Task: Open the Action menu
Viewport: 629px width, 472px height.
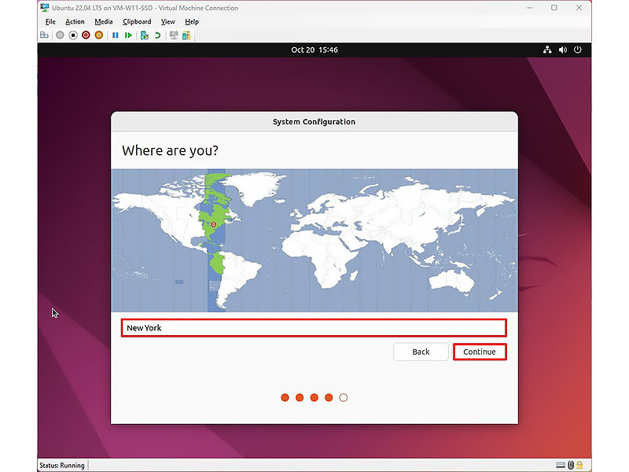Action: tap(75, 22)
